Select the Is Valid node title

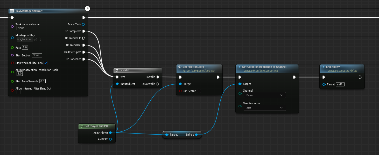[x=124, y=70]
